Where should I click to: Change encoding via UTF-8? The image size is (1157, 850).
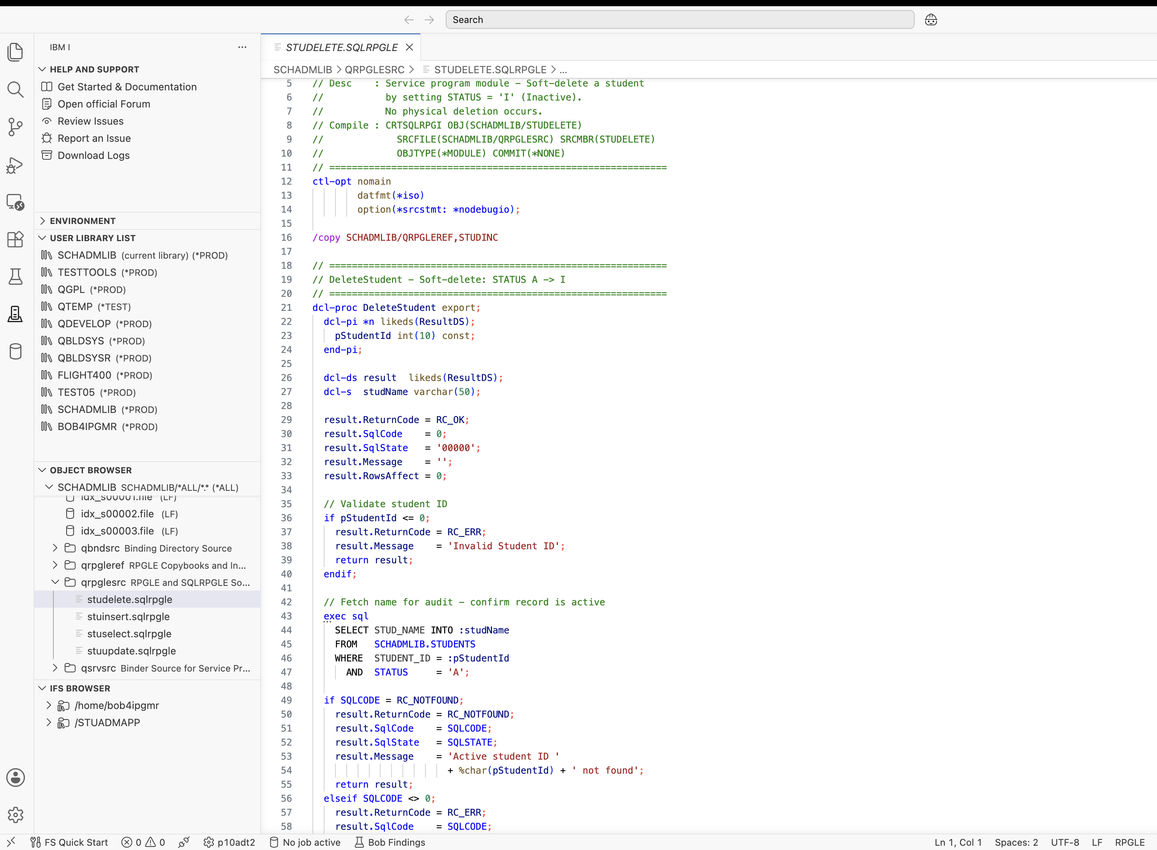1065,842
